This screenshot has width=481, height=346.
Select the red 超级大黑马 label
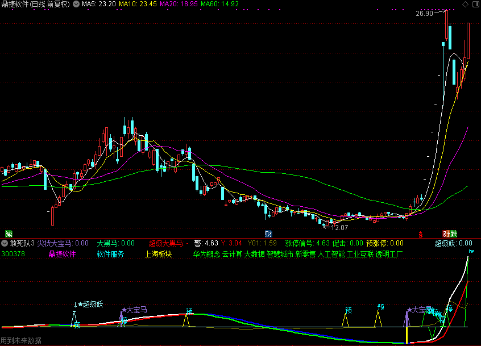pos(167,243)
